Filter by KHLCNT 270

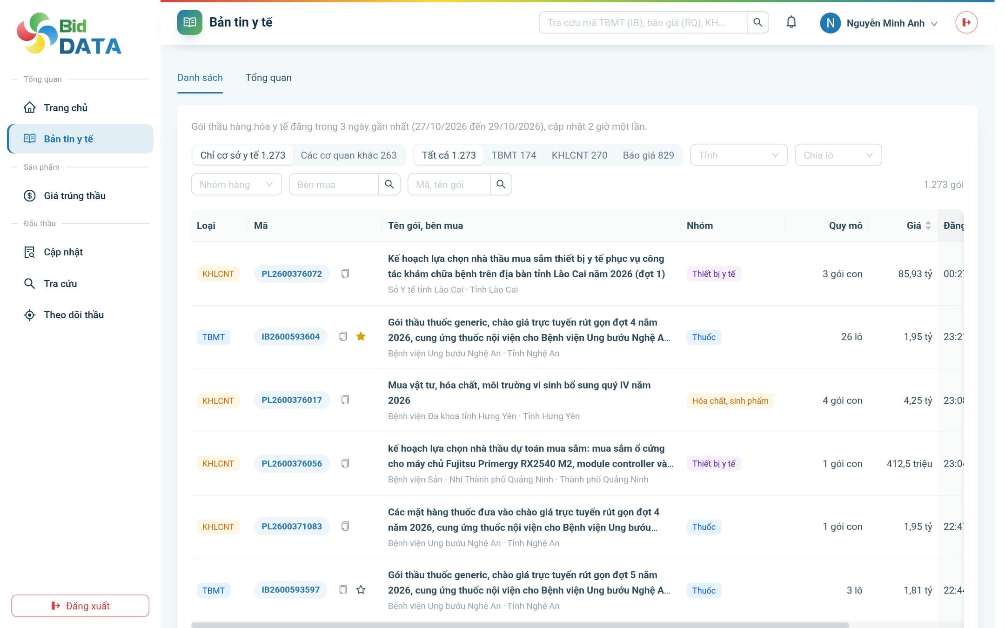(x=579, y=155)
